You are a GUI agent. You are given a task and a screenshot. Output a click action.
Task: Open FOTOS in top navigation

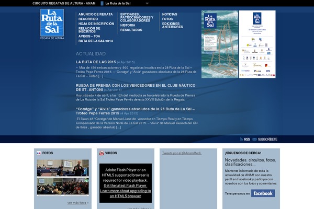(167, 19)
